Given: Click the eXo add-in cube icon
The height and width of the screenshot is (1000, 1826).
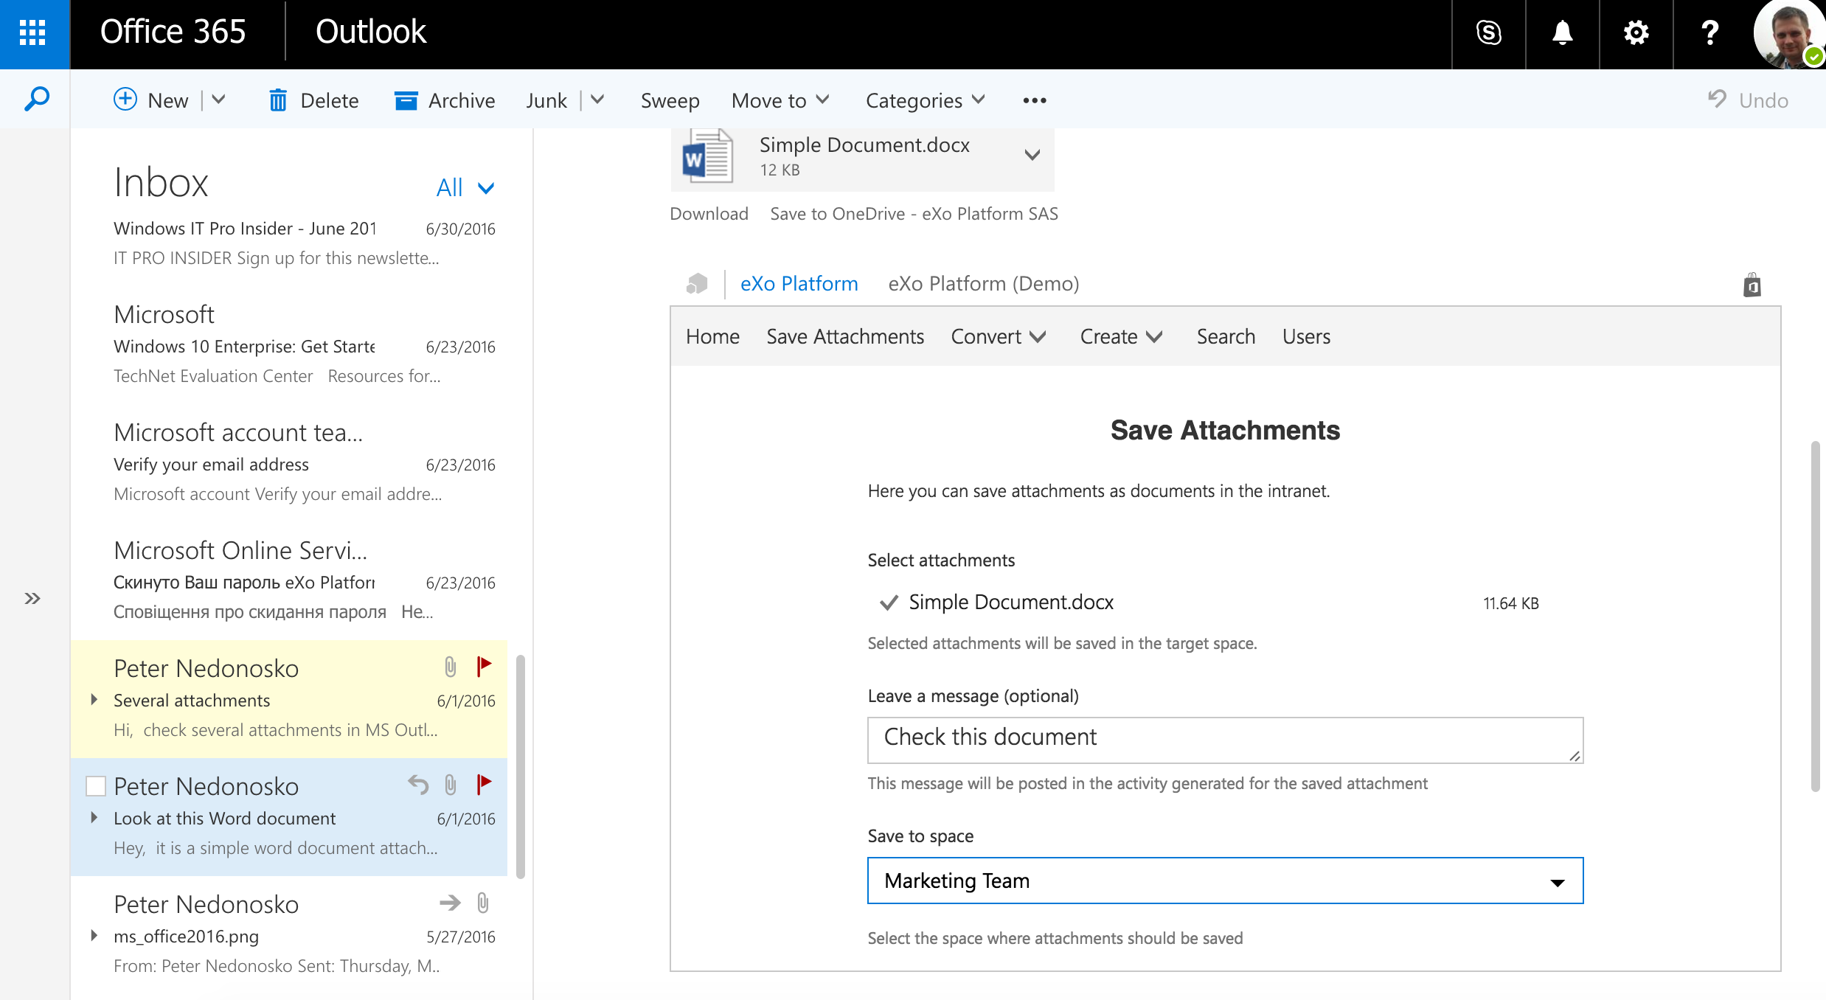Looking at the screenshot, I should [697, 283].
